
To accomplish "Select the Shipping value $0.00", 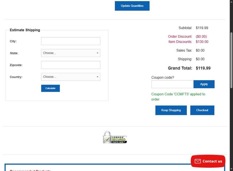I will click(200, 59).
